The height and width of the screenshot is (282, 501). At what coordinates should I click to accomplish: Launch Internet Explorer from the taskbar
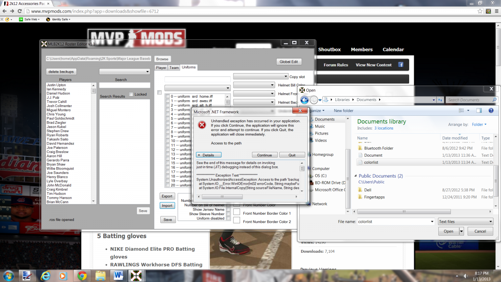45,276
